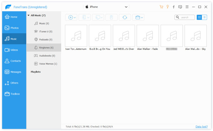Image resolution: width=213 pixels, height=131 pixels.
Task: Select Voice Memos (1) category
Action: (44, 64)
